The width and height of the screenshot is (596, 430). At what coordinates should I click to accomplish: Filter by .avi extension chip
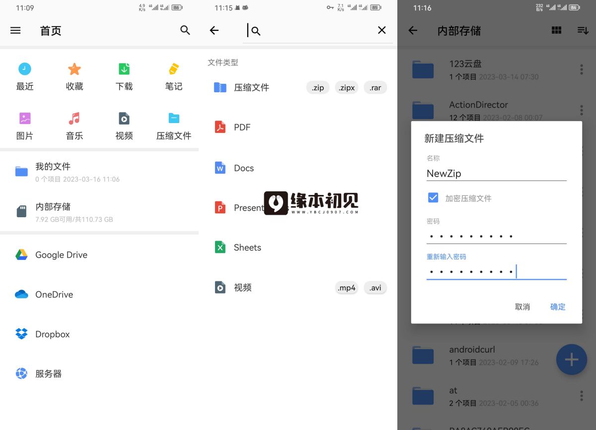point(375,288)
